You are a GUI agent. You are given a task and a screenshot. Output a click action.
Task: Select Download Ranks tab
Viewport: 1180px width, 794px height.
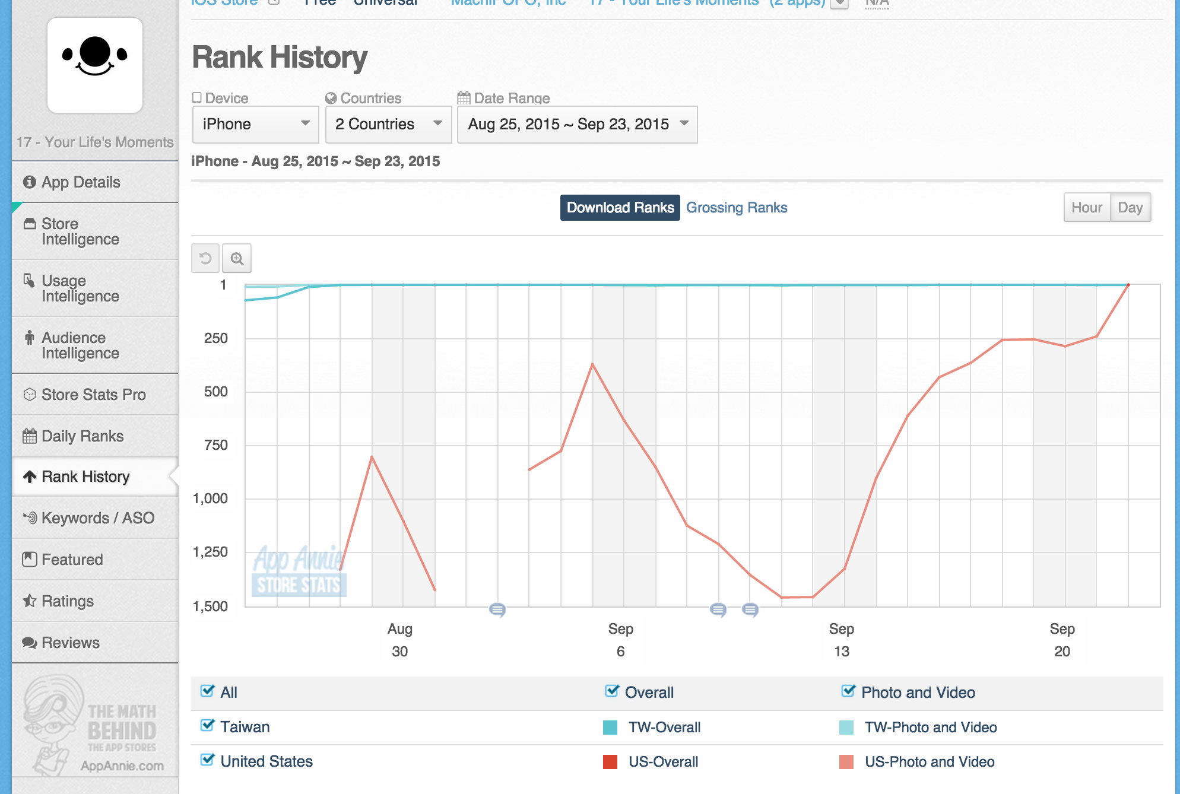[x=620, y=208]
